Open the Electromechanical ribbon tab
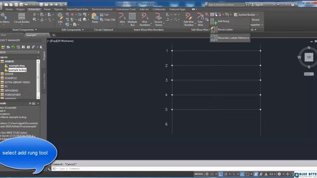Viewport: 317px width, 178px height. pyautogui.click(x=102, y=9)
